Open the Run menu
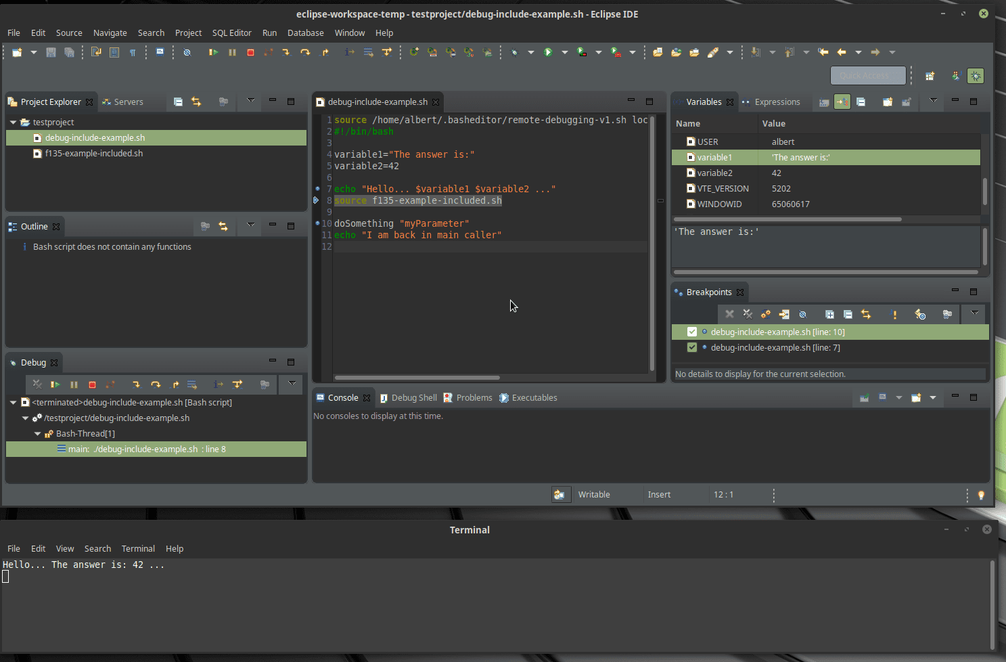Image resolution: width=1006 pixels, height=662 pixels. pos(269,32)
